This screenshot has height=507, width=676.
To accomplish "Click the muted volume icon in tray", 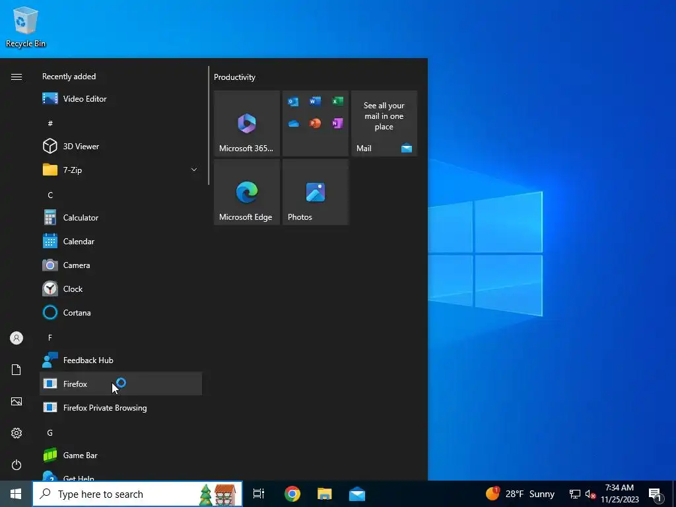I will pos(590,494).
